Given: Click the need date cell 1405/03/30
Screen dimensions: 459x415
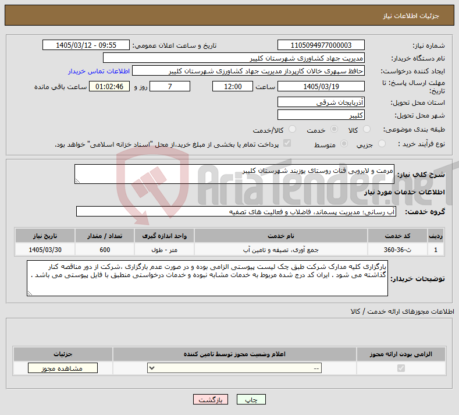Looking at the screenshot, I should coord(45,250).
